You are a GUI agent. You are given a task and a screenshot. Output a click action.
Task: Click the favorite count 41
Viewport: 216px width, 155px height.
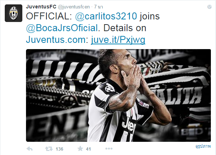click(x=88, y=149)
